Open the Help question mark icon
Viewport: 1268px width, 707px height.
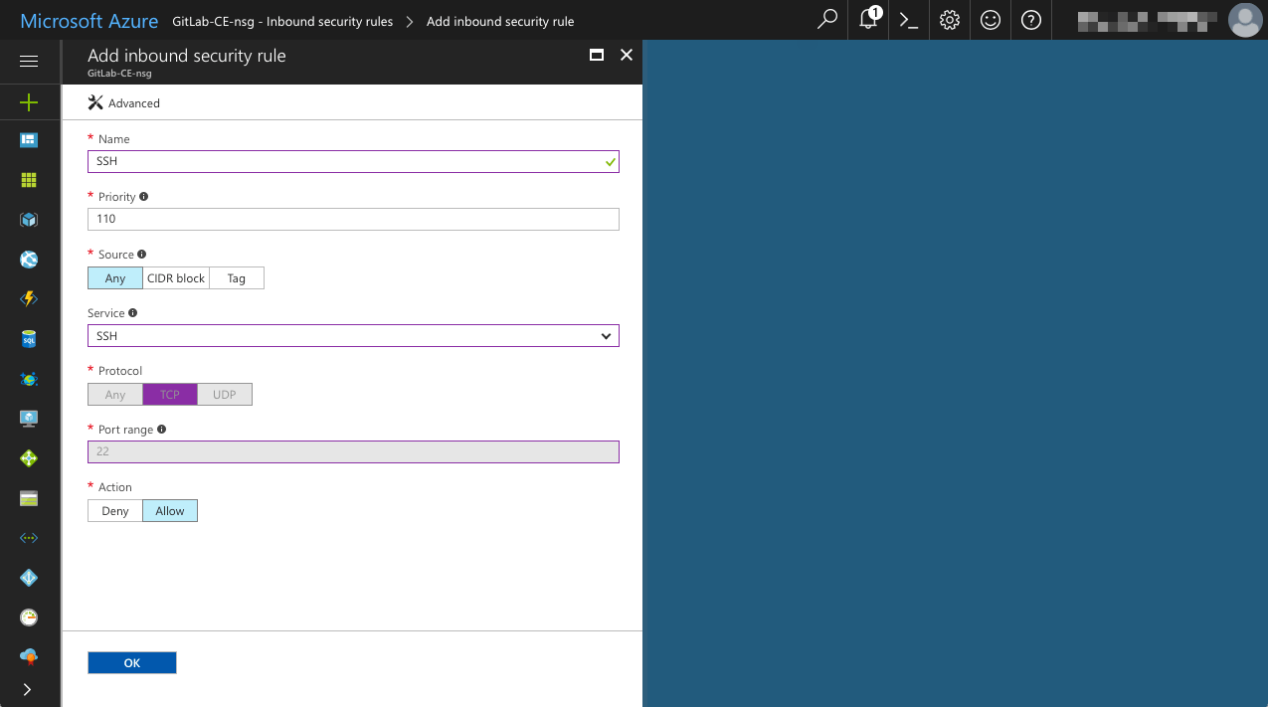pyautogui.click(x=1030, y=20)
